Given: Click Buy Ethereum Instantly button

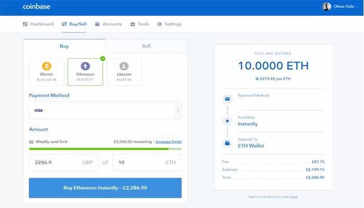Looking at the screenshot, I should (105, 188).
